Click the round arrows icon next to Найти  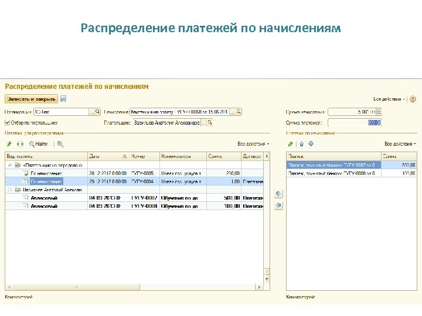pos(20,144)
